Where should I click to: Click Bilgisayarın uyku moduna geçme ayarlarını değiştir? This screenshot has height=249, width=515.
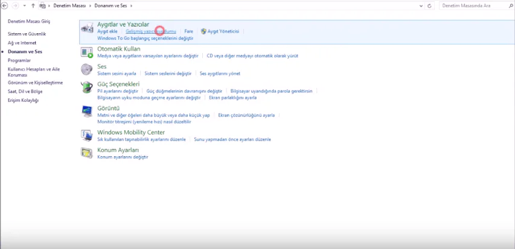click(149, 98)
